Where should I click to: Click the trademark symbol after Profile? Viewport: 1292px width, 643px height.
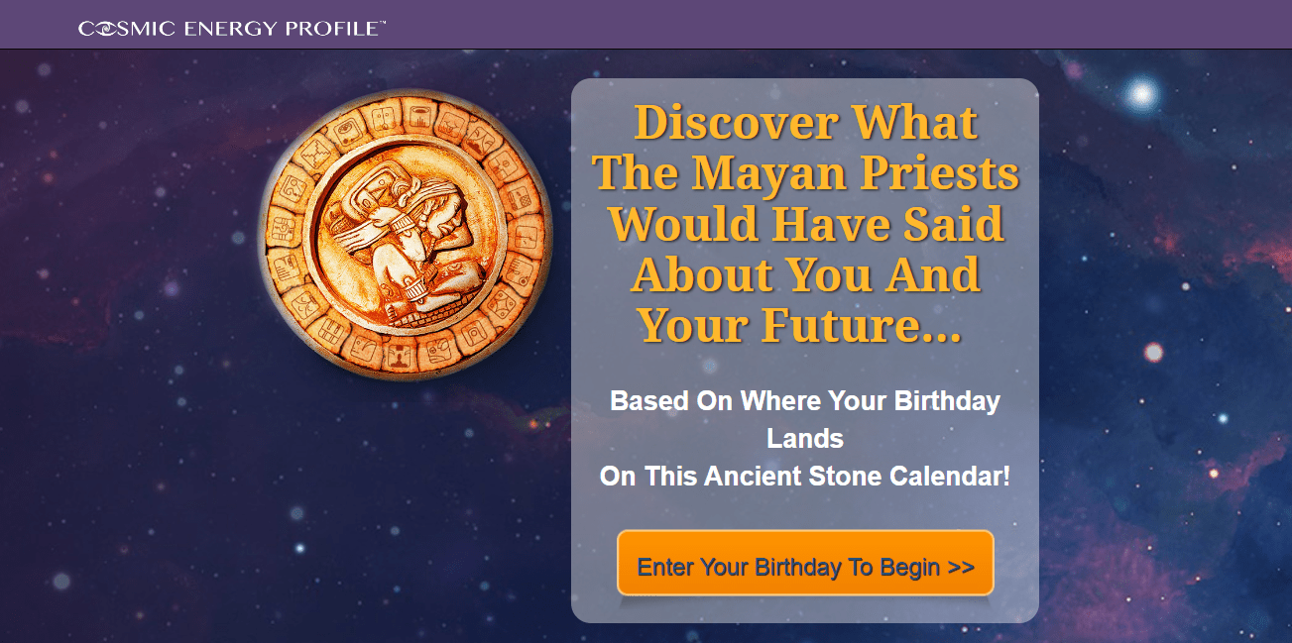(383, 22)
